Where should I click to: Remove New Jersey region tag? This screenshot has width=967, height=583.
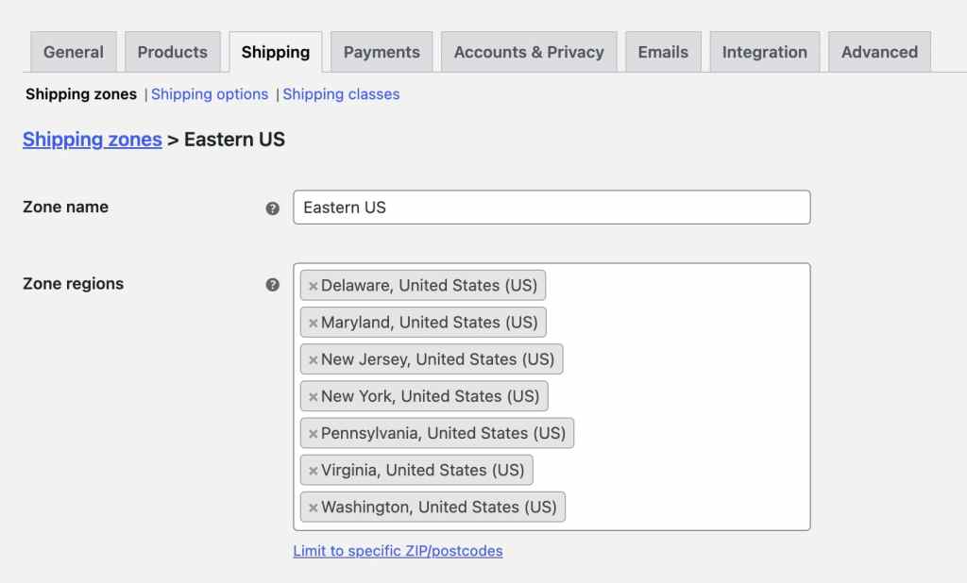[x=313, y=359]
